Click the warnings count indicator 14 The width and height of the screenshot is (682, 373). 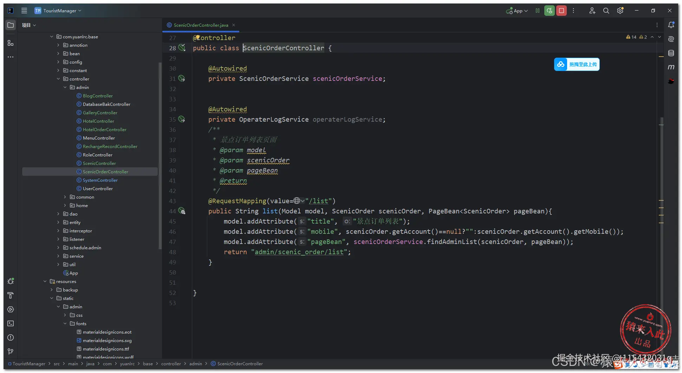(x=631, y=37)
